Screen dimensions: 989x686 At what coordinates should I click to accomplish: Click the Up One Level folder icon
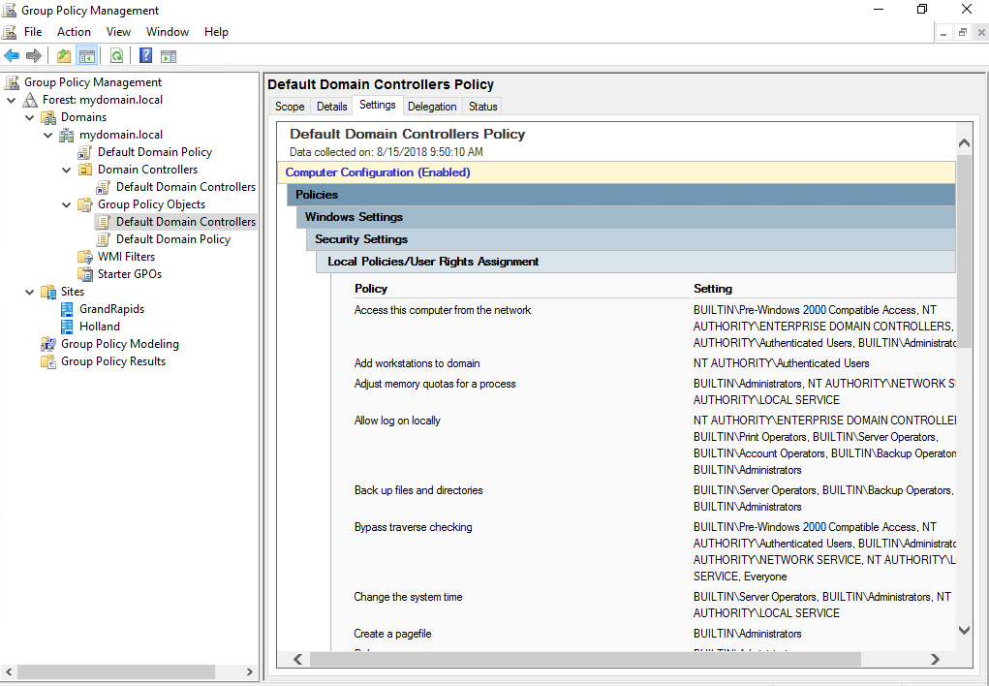[64, 56]
